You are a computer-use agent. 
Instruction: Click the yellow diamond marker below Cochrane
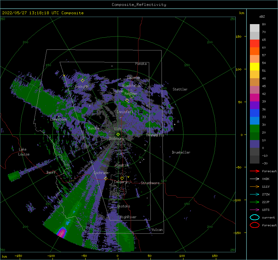(x=106, y=178)
